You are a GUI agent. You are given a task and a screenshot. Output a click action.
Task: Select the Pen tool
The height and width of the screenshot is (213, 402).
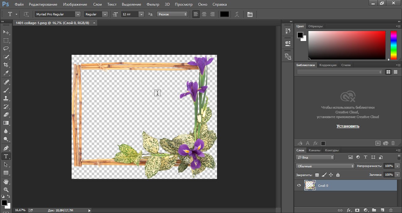(6, 148)
